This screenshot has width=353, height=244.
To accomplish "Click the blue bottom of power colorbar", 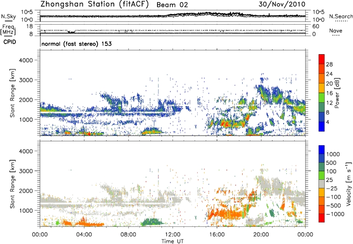I will pyautogui.click(x=322, y=126).
